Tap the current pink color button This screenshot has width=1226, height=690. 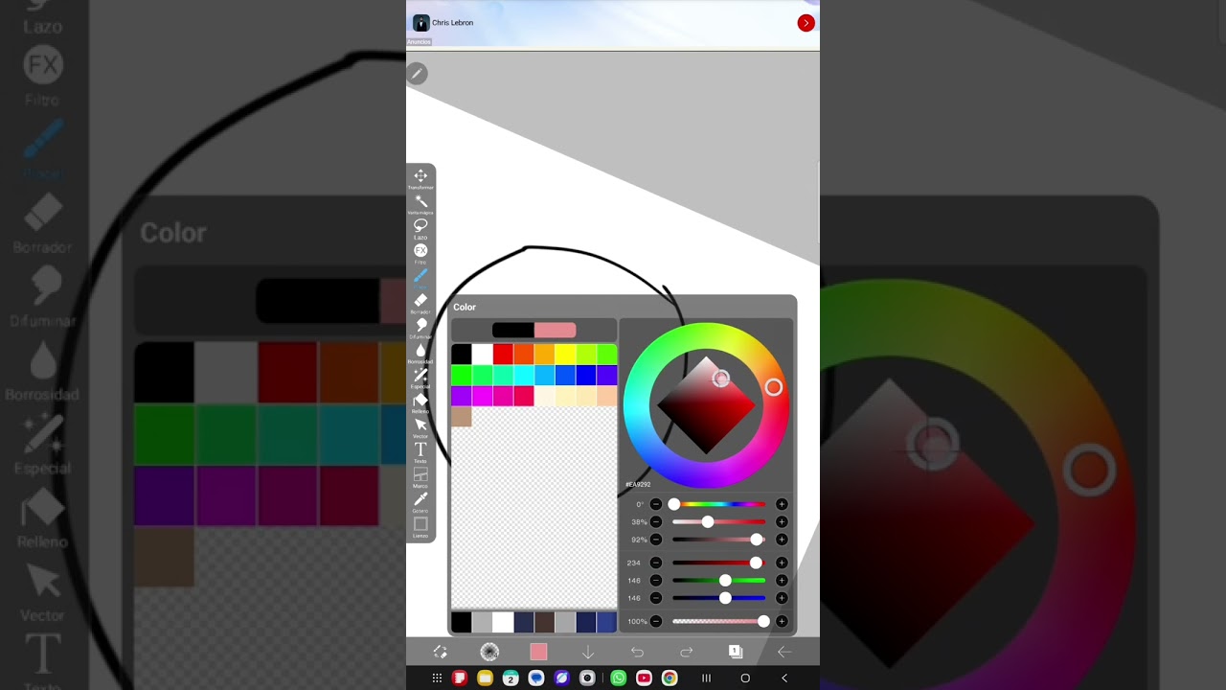coord(538,652)
